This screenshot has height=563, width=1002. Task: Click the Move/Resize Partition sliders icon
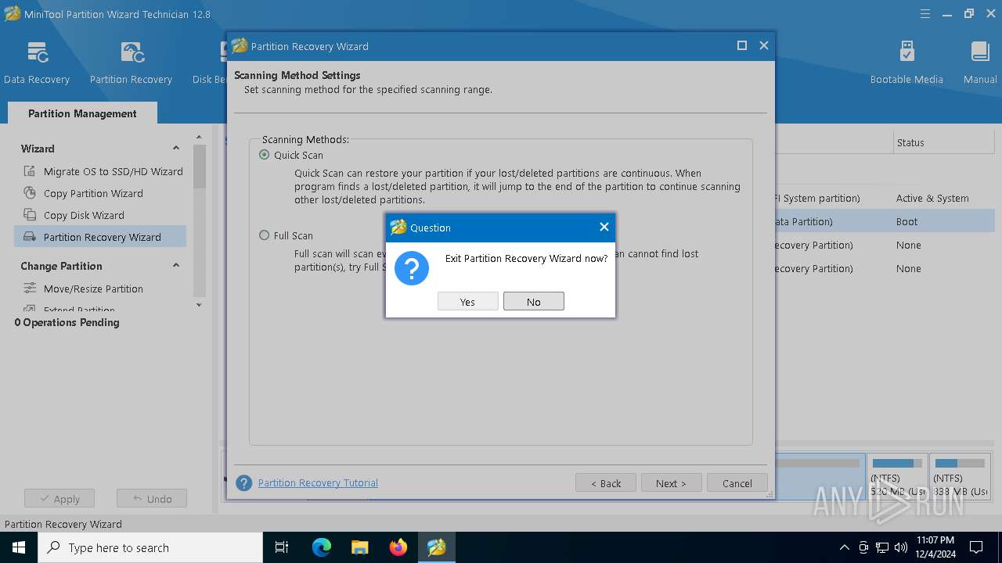[x=30, y=289]
